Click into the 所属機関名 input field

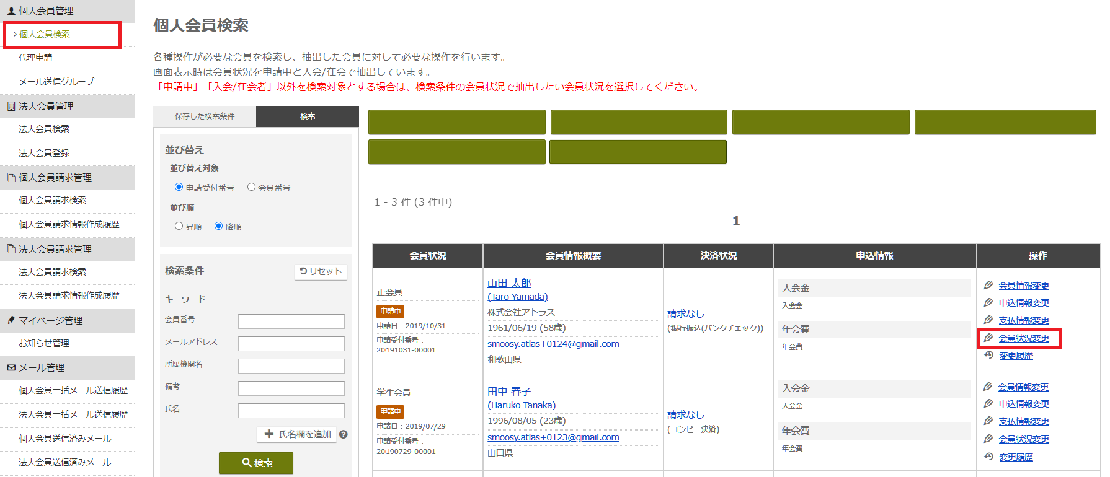tap(291, 366)
